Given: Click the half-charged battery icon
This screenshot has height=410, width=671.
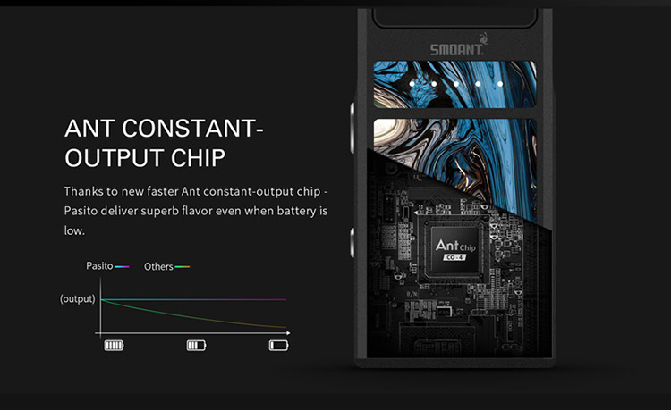Looking at the screenshot, I should pos(196,345).
